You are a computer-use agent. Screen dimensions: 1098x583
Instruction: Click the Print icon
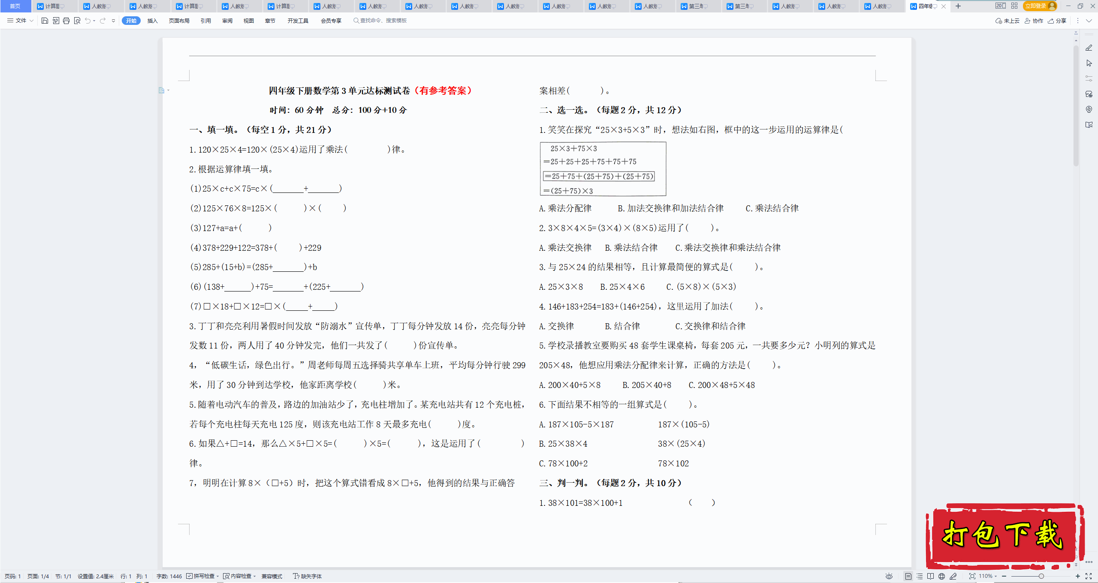click(x=66, y=21)
